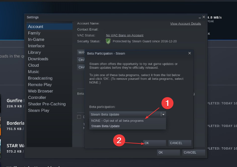
Task: Open the Beta participation dropdown arrow
Action: click(x=163, y=114)
